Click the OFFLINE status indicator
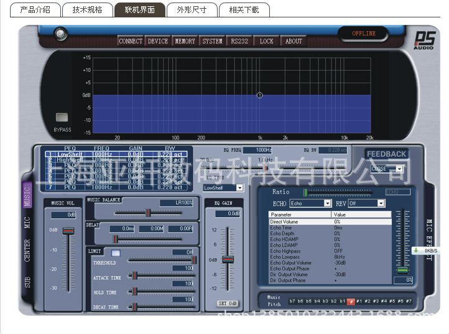 click(x=364, y=34)
